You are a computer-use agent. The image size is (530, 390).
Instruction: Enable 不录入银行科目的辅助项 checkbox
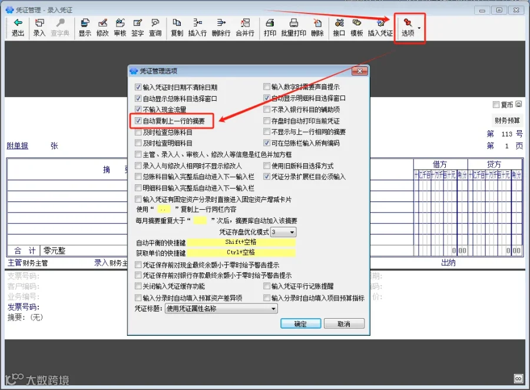click(267, 109)
